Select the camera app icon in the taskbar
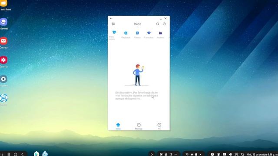The width and height of the screenshot is (278, 156). coord(45,154)
